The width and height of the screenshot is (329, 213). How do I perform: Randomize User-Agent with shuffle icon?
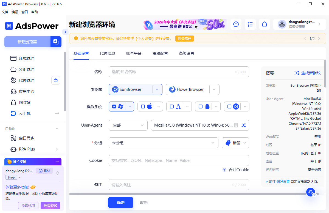[243, 125]
